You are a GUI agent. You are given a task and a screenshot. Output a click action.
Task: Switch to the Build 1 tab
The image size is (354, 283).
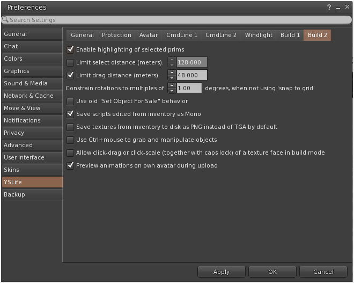pos(290,35)
